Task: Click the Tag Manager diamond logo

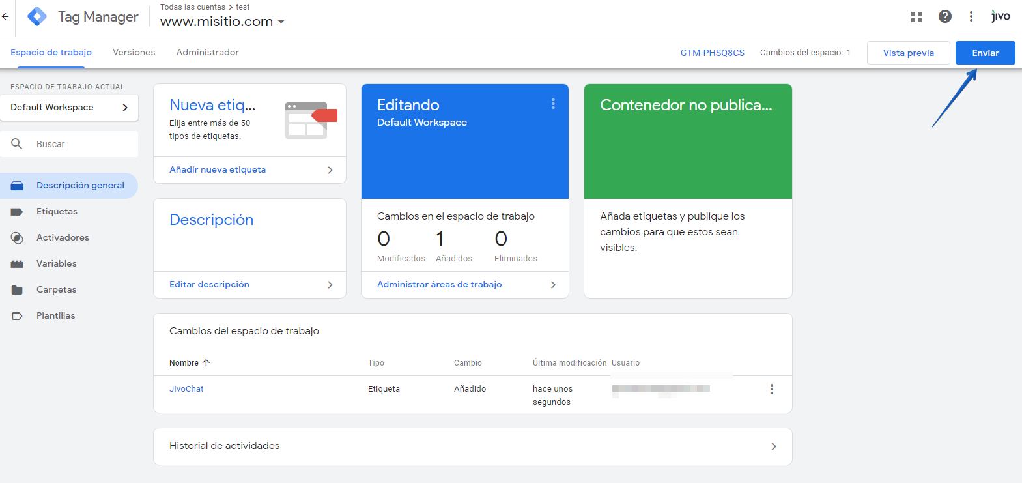Action: (37, 16)
